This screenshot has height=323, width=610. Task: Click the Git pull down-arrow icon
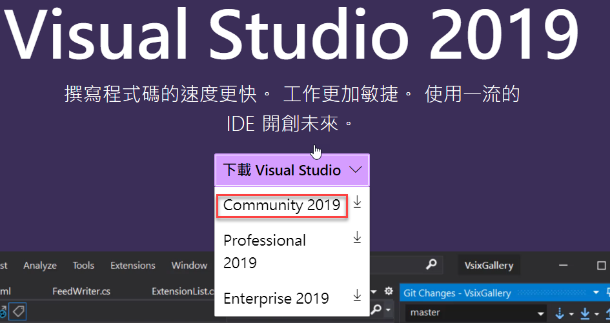(585, 313)
